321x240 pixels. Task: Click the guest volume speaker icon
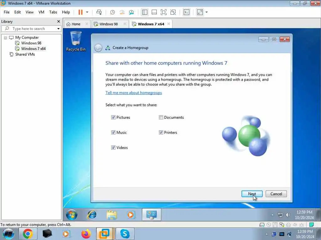pos(288,215)
